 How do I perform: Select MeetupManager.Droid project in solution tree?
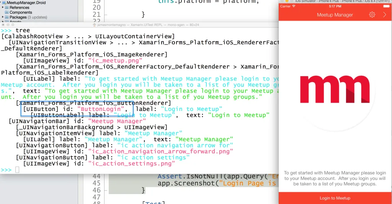pyautogui.click(x=26, y=3)
